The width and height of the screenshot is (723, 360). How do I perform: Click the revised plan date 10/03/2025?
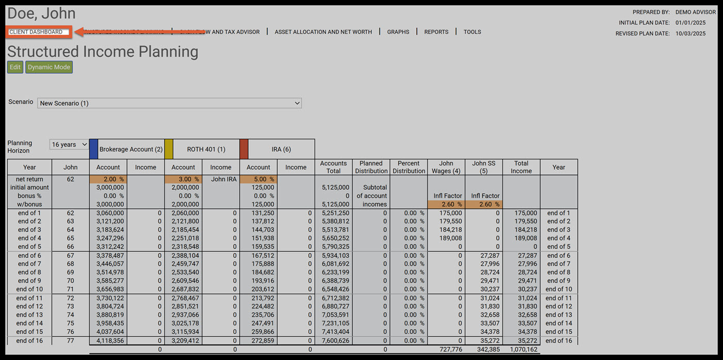click(x=690, y=34)
